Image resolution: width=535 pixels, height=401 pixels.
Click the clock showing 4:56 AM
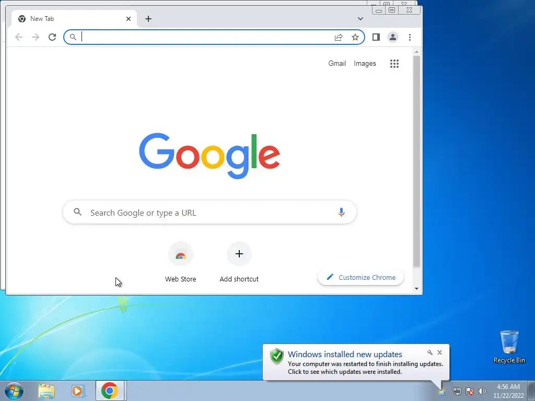tap(508, 391)
